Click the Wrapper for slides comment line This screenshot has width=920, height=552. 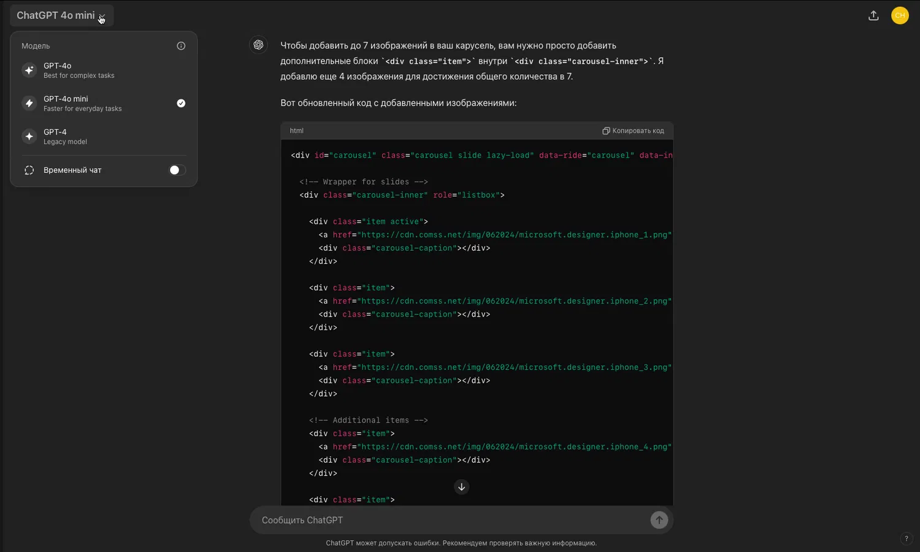[364, 182]
